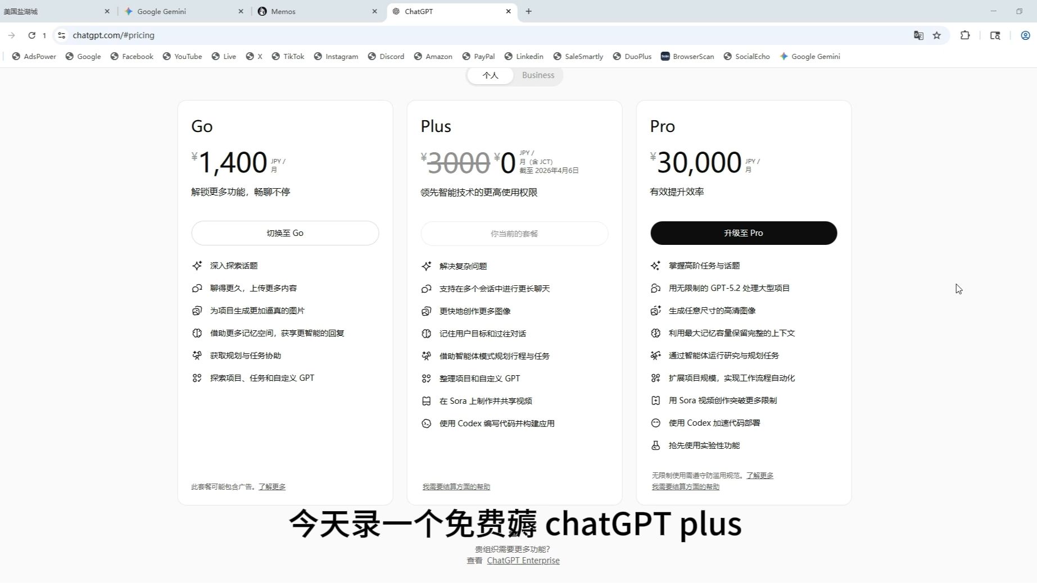The width and height of the screenshot is (1037, 583).
Task: Open the BrowserScan bookmark
Action: pos(687,57)
